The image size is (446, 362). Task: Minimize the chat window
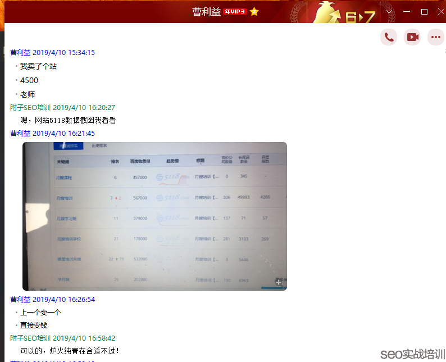pyautogui.click(x=406, y=11)
